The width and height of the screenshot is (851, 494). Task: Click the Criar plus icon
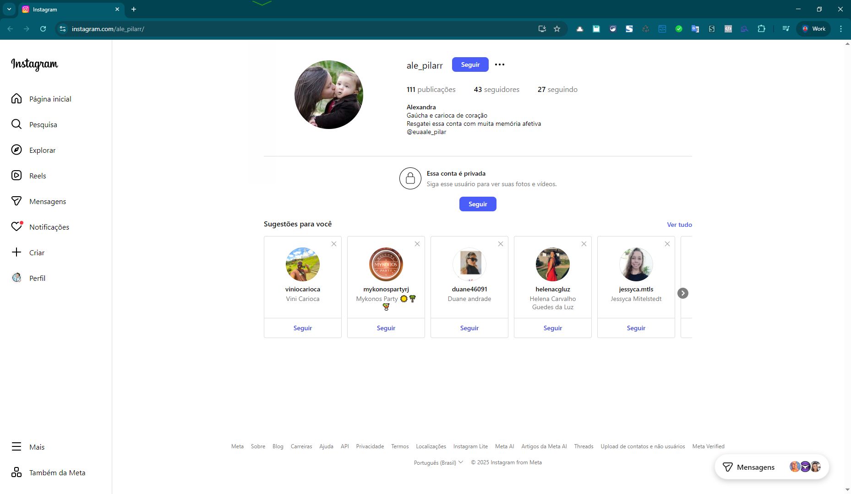(16, 252)
